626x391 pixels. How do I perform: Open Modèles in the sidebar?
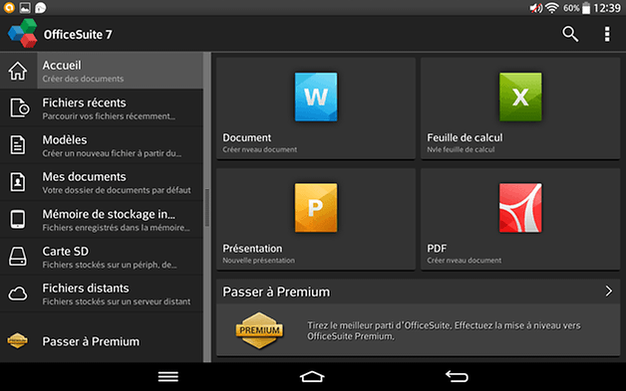102,145
